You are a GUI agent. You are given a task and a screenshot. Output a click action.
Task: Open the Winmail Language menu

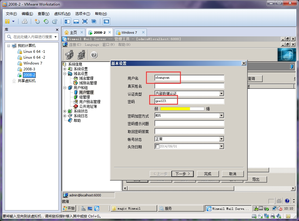[x=92, y=45]
